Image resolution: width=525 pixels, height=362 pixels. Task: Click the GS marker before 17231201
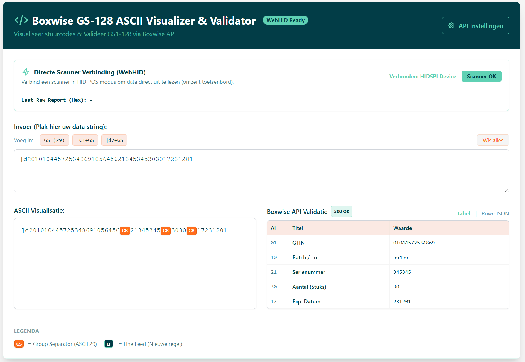click(x=192, y=231)
